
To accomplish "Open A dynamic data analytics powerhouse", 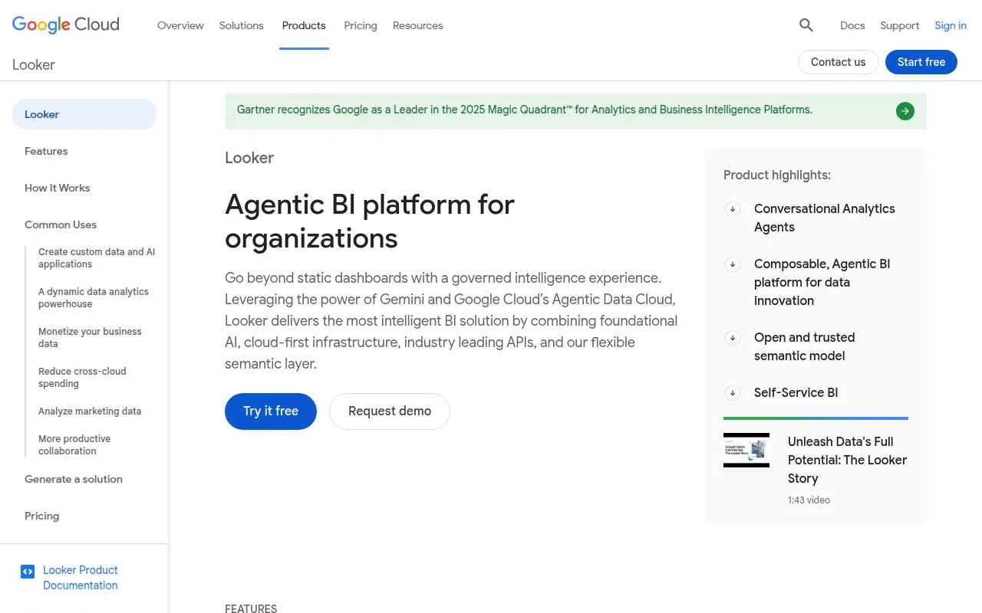I will pyautogui.click(x=94, y=297).
